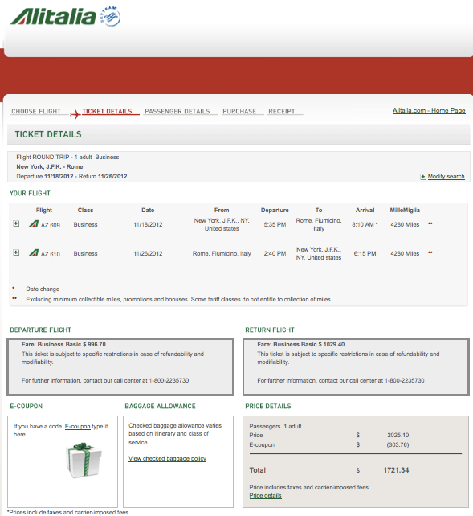Click flight number AZ 609

point(51,225)
